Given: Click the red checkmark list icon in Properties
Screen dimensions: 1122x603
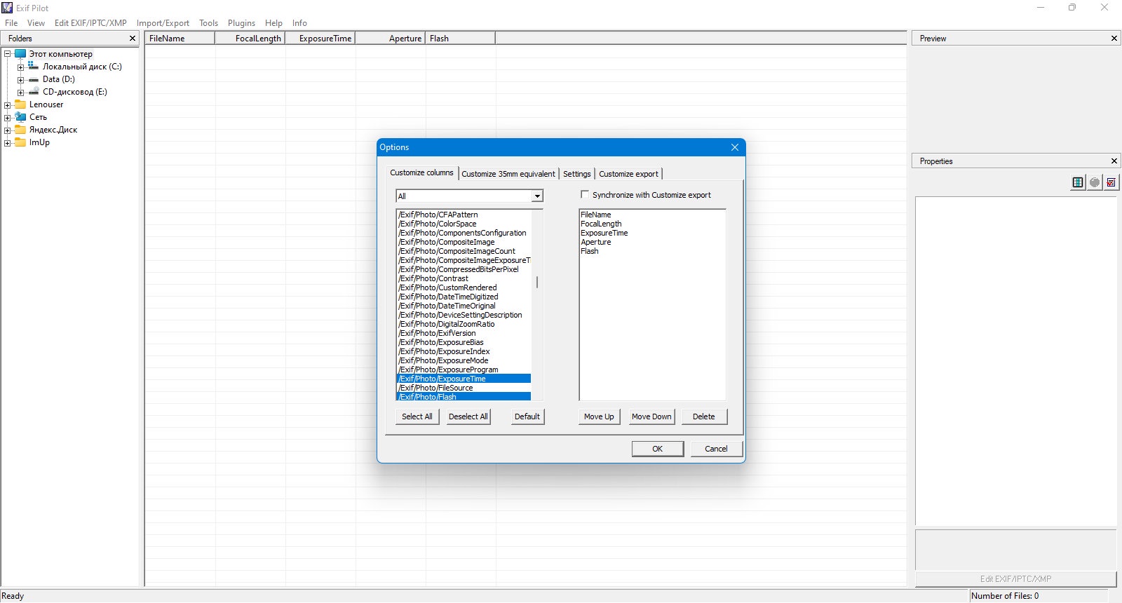Looking at the screenshot, I should [1111, 182].
